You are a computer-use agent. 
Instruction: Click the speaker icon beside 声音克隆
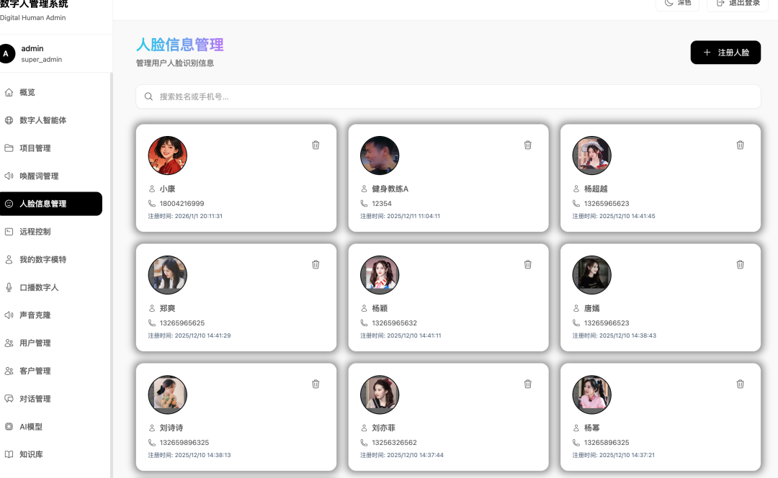9,315
